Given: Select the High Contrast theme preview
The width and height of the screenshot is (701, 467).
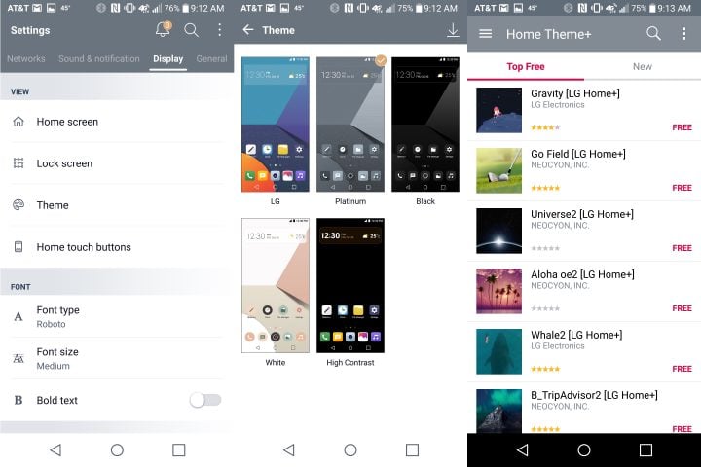Looking at the screenshot, I should [x=350, y=286].
